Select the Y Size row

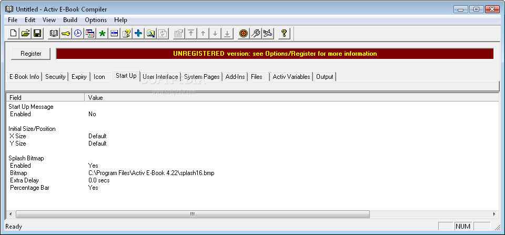(18, 143)
